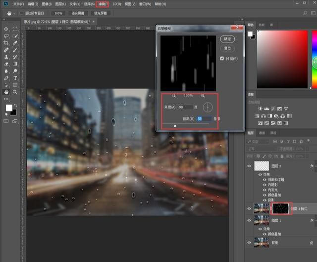Switch to the Paths tab
Screen dimensions: 317x262
click(x=273, y=133)
